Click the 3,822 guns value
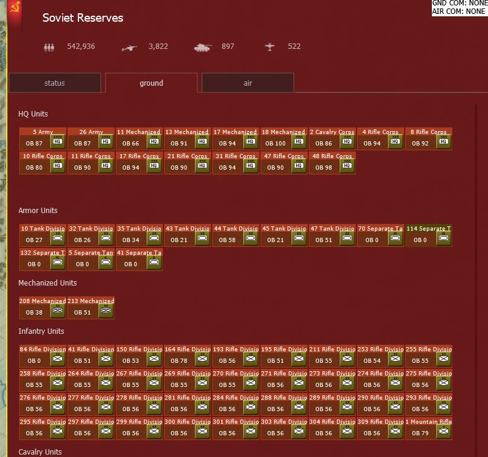The width and height of the screenshot is (488, 457). pos(158,46)
